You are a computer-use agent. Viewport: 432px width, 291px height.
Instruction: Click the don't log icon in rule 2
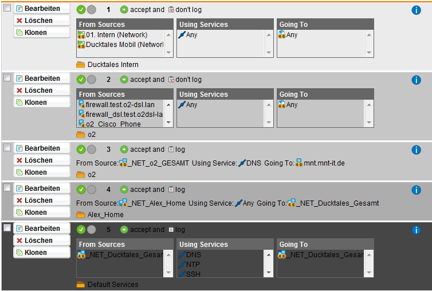coord(171,80)
